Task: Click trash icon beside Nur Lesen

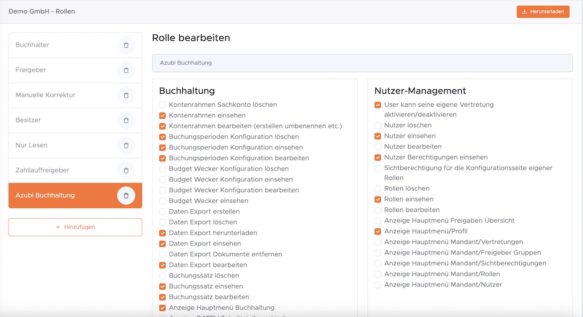Action: pos(126,145)
